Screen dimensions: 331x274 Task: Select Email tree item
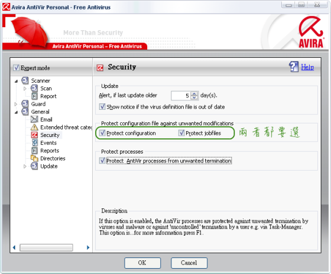tap(46, 120)
